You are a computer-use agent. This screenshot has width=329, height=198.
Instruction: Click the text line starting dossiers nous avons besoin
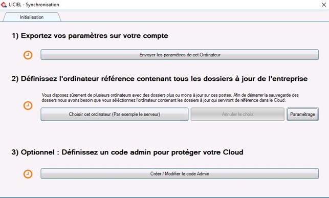[164, 100]
